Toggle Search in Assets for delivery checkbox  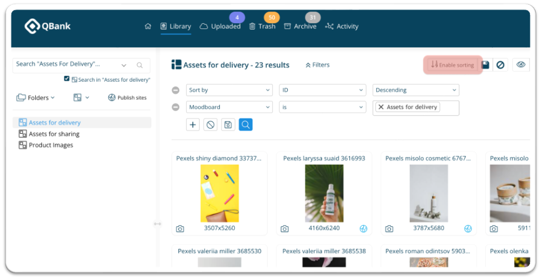66,79
